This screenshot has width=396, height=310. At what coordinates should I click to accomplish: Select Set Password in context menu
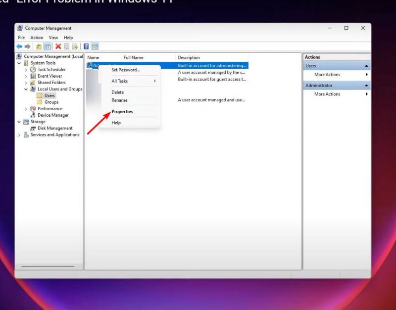pos(126,70)
